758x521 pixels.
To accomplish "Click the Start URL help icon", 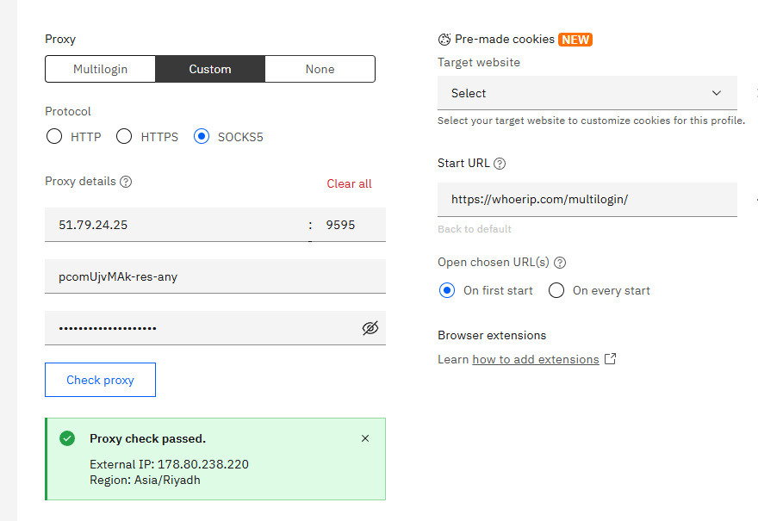I will (500, 164).
